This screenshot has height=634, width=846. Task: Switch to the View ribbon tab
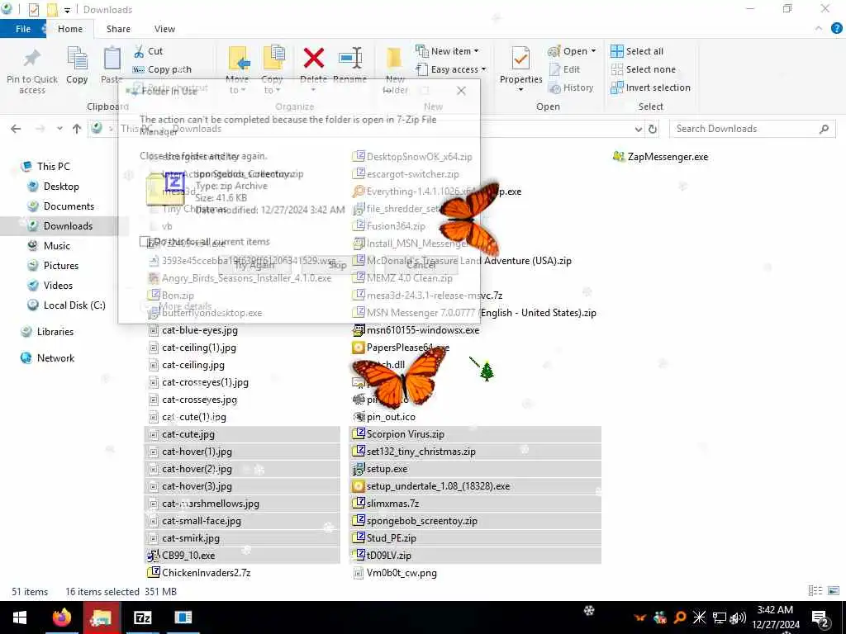(164, 29)
